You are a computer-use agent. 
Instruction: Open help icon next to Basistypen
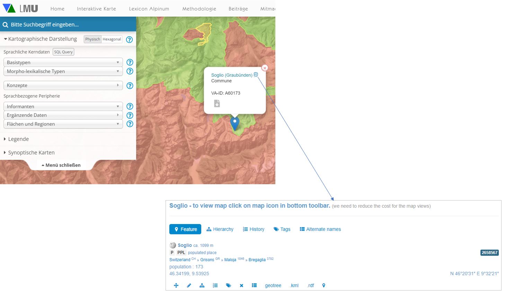pyautogui.click(x=130, y=62)
